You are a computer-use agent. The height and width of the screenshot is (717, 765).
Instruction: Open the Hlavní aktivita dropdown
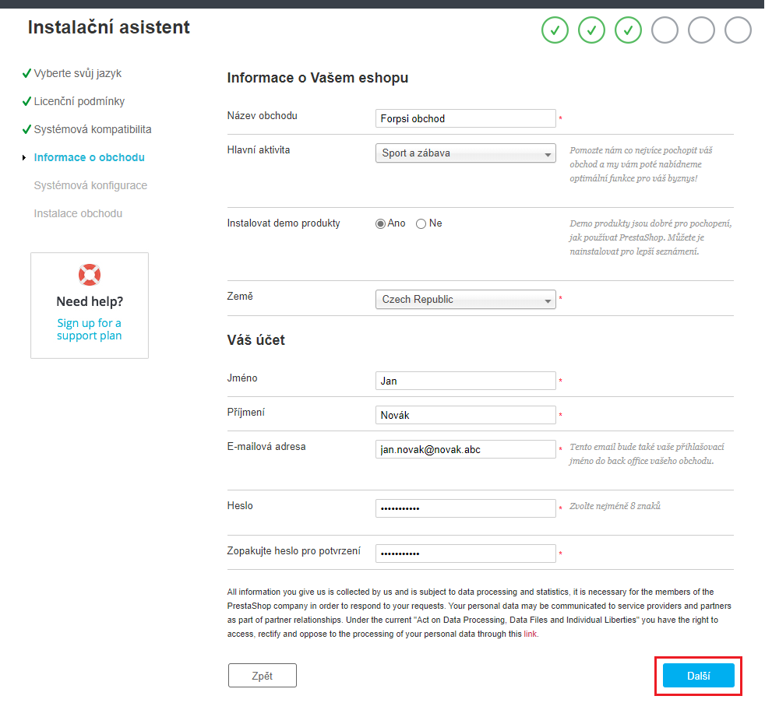(x=465, y=153)
